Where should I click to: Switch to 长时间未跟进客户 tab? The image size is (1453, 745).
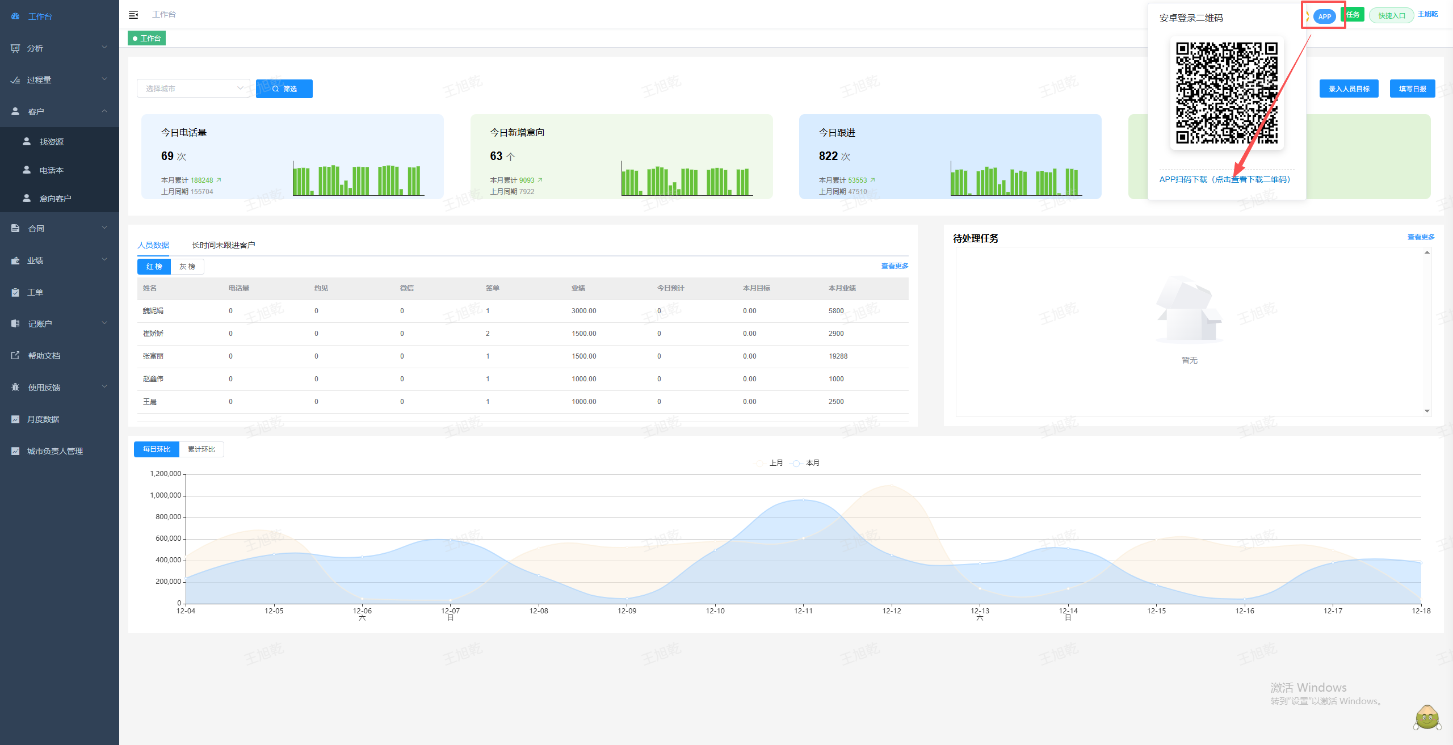point(223,245)
